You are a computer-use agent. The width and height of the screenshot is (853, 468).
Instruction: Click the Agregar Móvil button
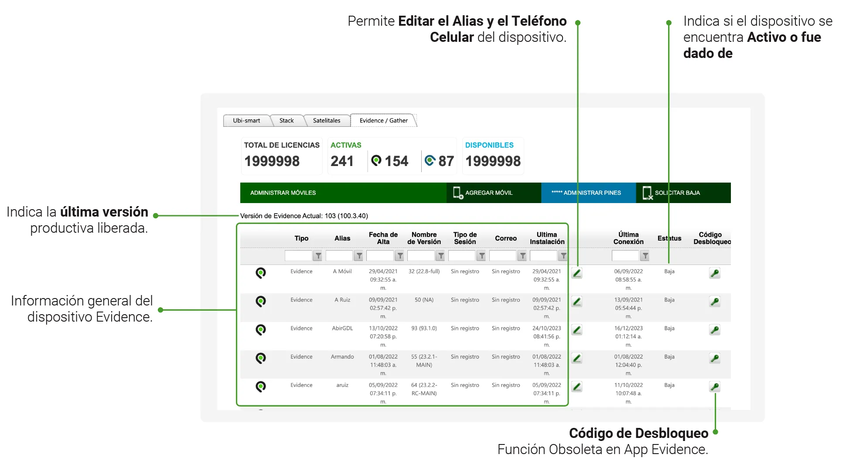pyautogui.click(x=493, y=193)
